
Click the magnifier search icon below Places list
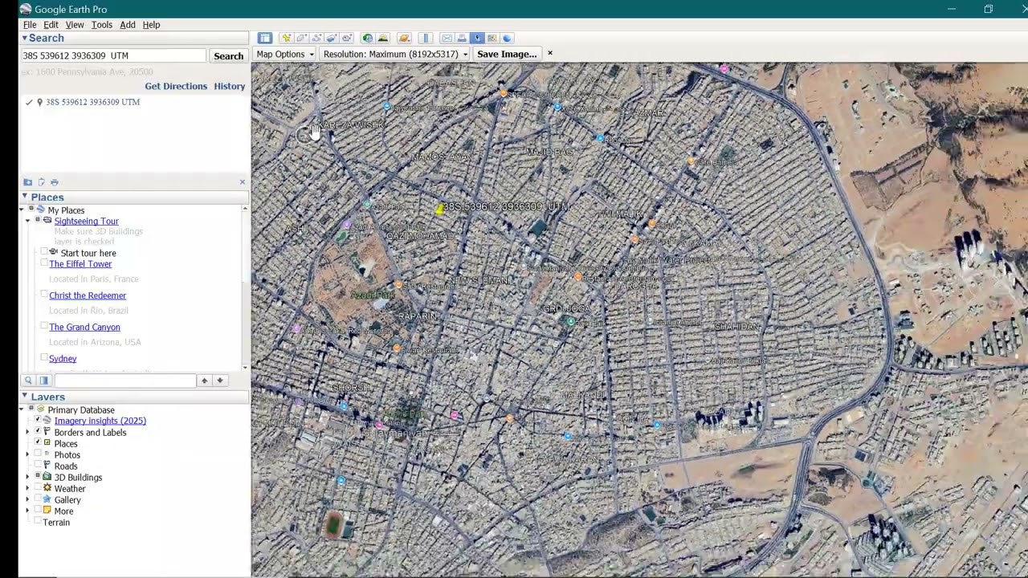[x=28, y=381]
